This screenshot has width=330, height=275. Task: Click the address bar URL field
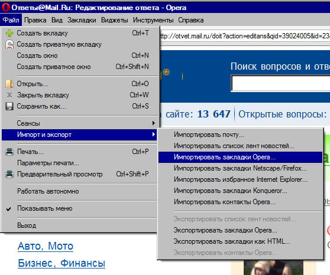tap(245, 36)
